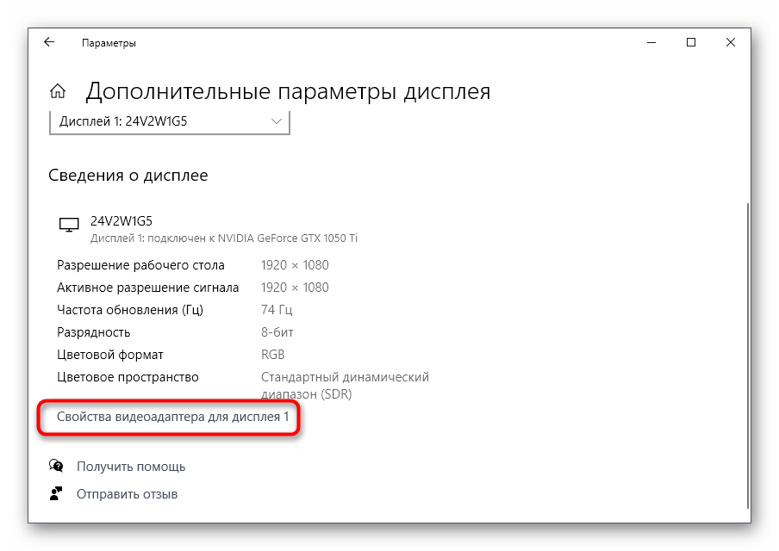
Task: Click the monitor icon next to 24V2W1G5
Action: (x=68, y=226)
